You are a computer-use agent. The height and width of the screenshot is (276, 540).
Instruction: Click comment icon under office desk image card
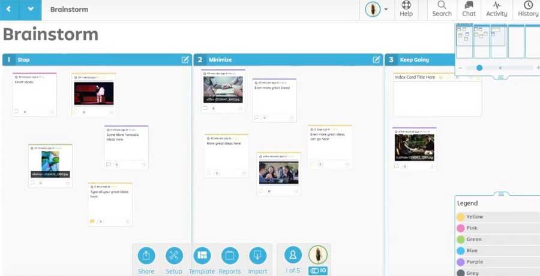pyautogui.click(x=205, y=108)
